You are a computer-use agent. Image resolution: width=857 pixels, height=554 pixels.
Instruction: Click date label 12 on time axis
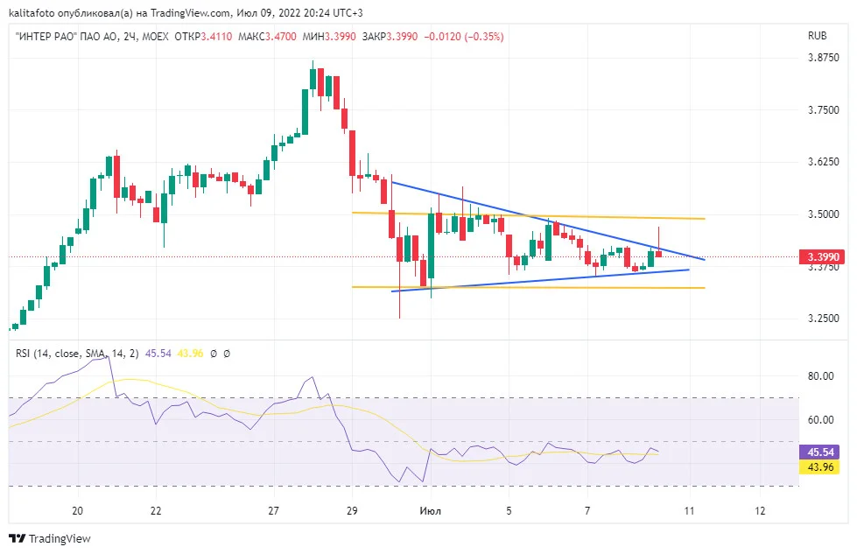click(760, 511)
